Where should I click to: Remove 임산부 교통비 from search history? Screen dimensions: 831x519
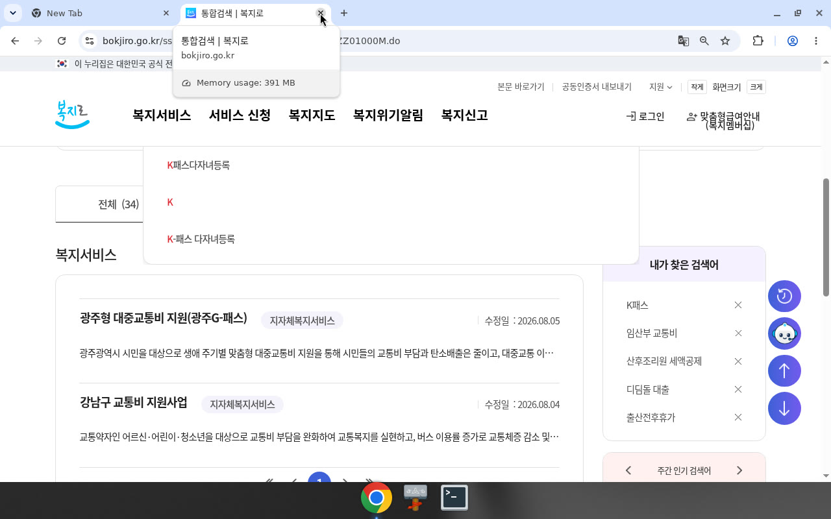pyautogui.click(x=738, y=333)
